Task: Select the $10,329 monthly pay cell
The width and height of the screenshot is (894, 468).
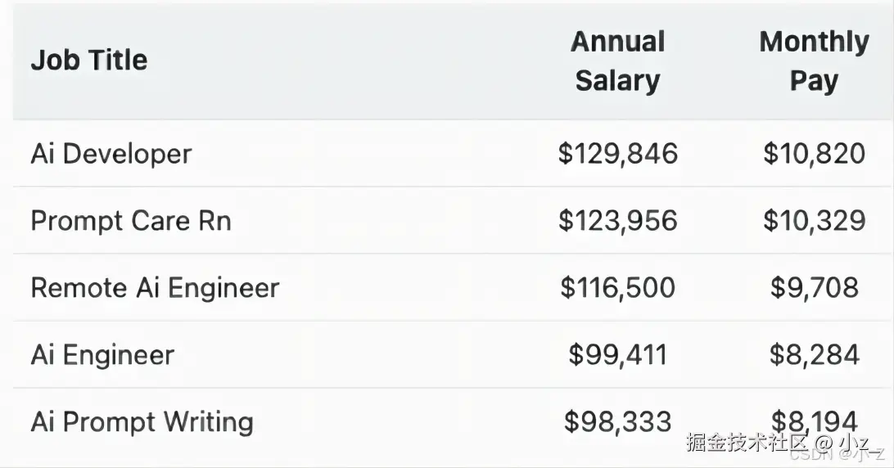Action: [x=814, y=221]
